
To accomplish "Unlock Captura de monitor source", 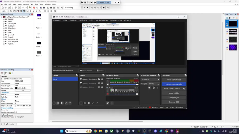I will (102, 79).
